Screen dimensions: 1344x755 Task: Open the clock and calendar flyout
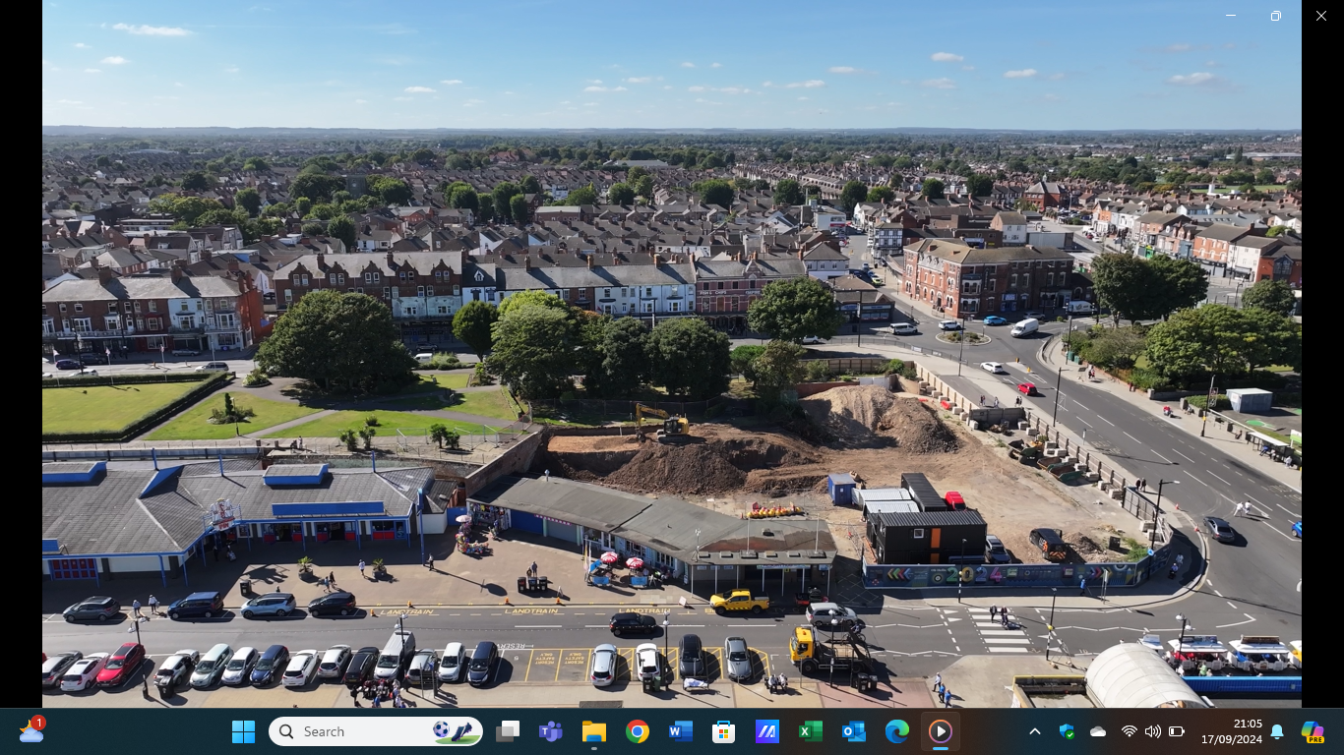1231,731
